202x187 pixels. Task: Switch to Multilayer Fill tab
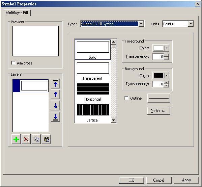[x=17, y=13]
